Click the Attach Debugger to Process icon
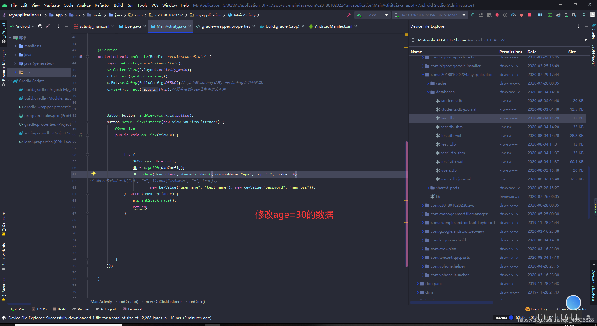Image resolution: width=597 pixels, height=326 pixels. click(521, 15)
